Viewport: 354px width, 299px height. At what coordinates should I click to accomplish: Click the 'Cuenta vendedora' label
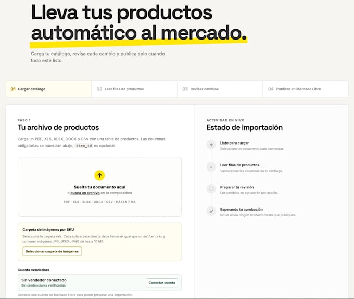(x=33, y=270)
